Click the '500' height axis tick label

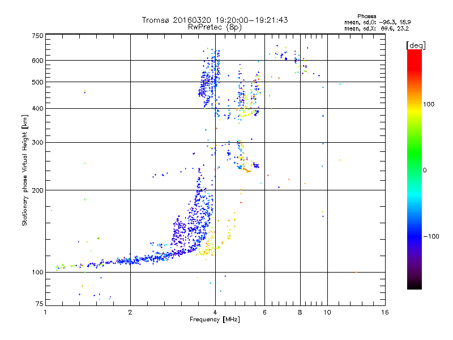pyautogui.click(x=37, y=82)
